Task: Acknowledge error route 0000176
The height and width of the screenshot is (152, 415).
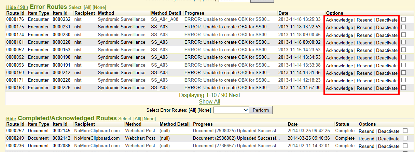Action: 339,20
